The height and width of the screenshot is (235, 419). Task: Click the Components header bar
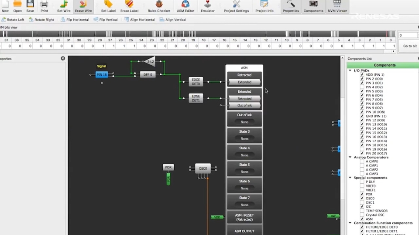click(x=384, y=65)
